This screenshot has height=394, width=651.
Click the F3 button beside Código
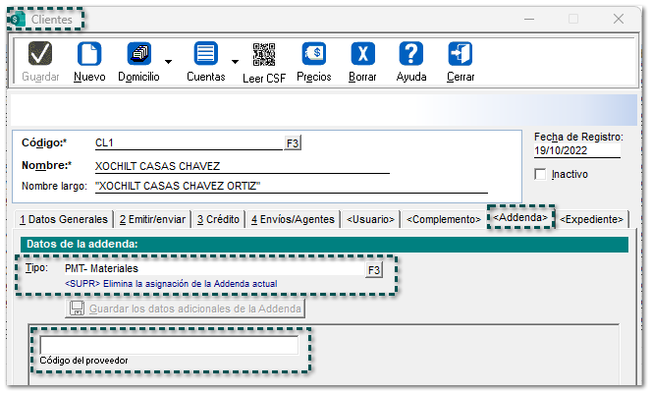coord(293,143)
